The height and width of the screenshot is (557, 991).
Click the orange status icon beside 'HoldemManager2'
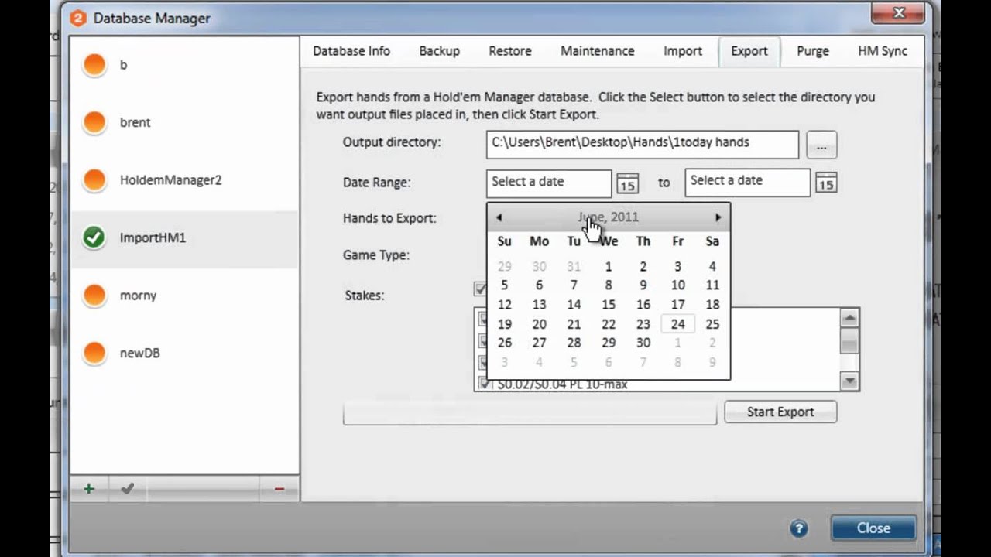coord(94,180)
